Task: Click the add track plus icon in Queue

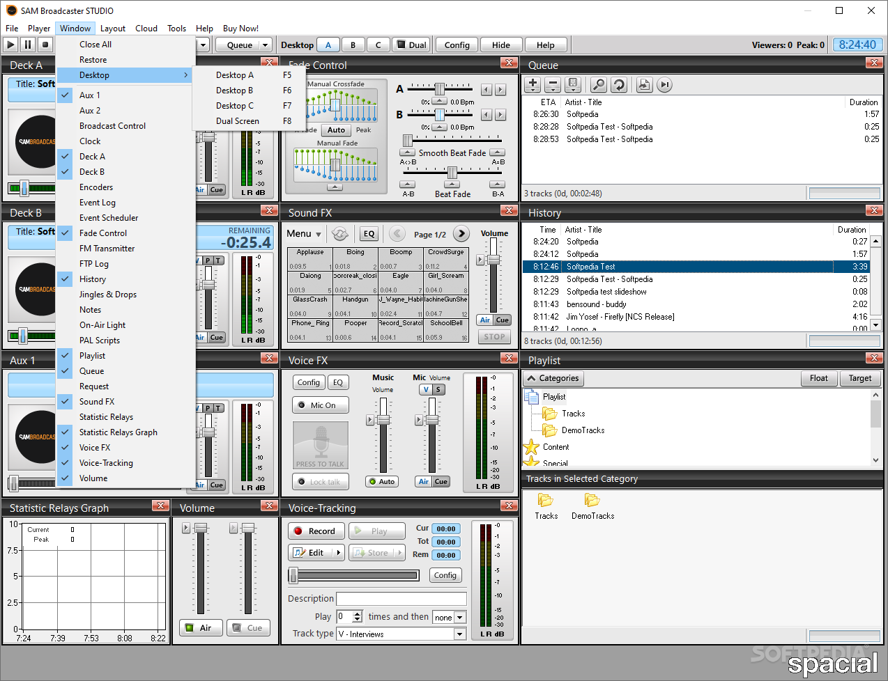Action: click(x=533, y=84)
